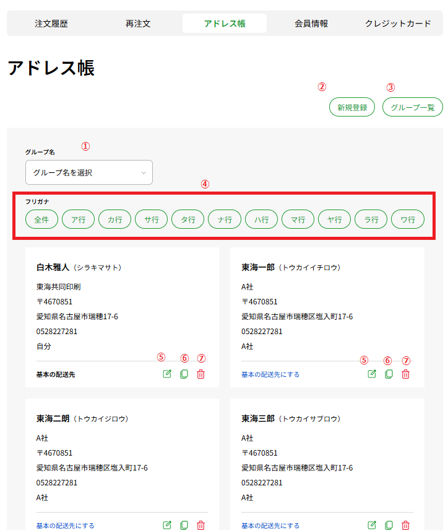Copy the 白木雅人 address card

click(184, 374)
